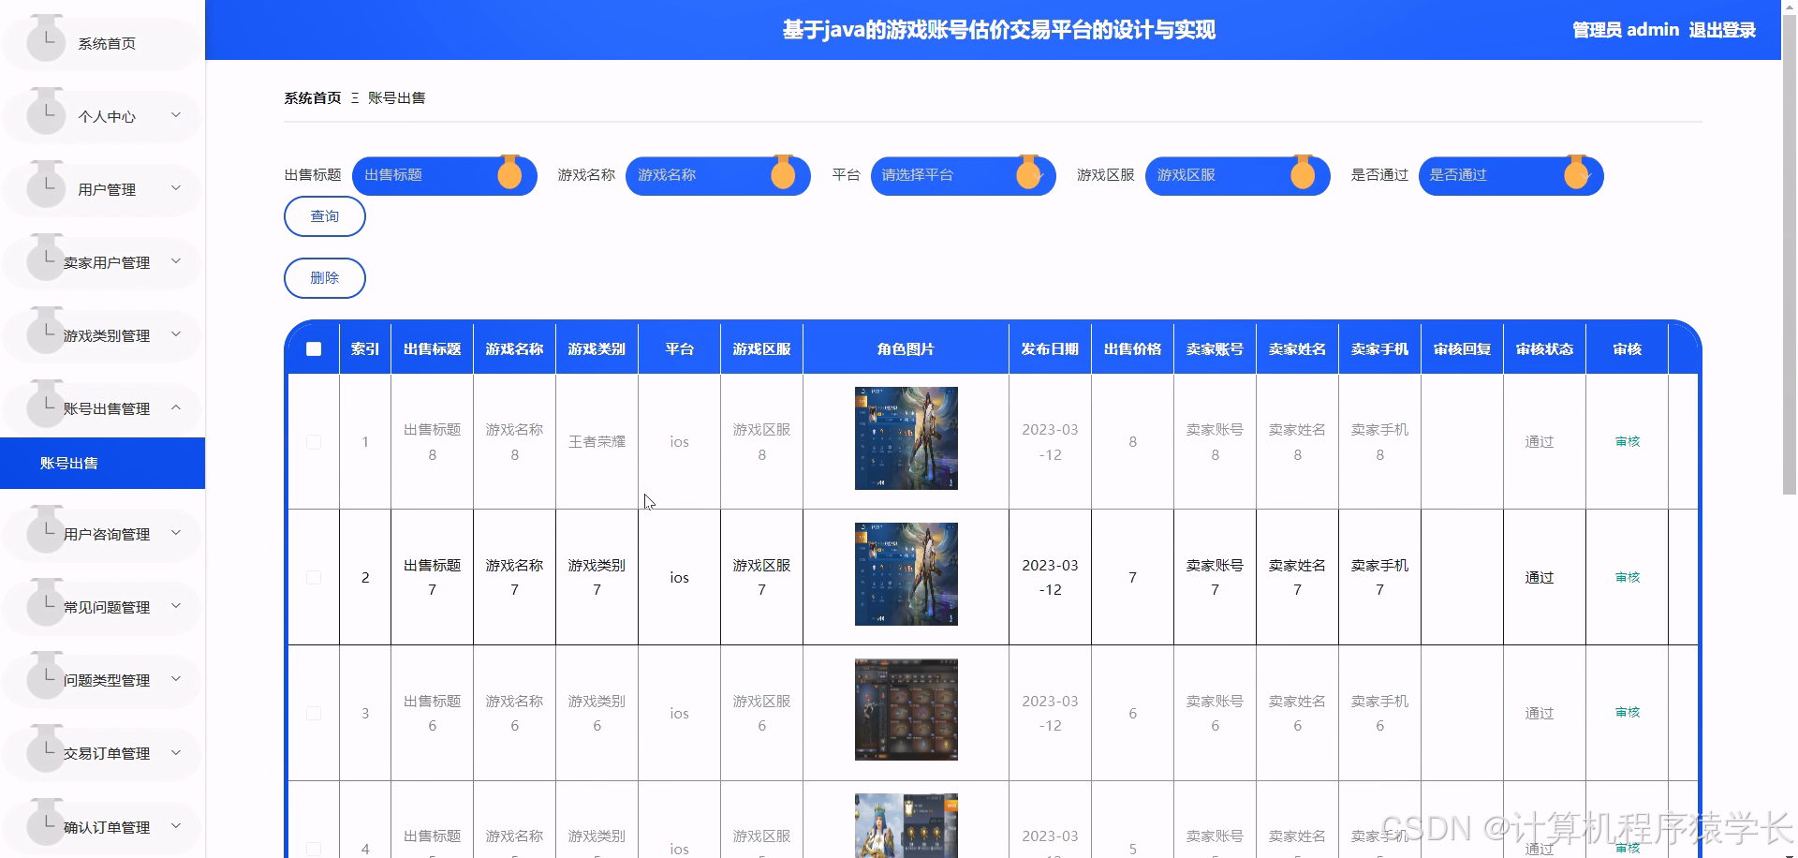Check the checkbox on row 1 出售标题8
Screen dimensions: 1798x858
314,441
